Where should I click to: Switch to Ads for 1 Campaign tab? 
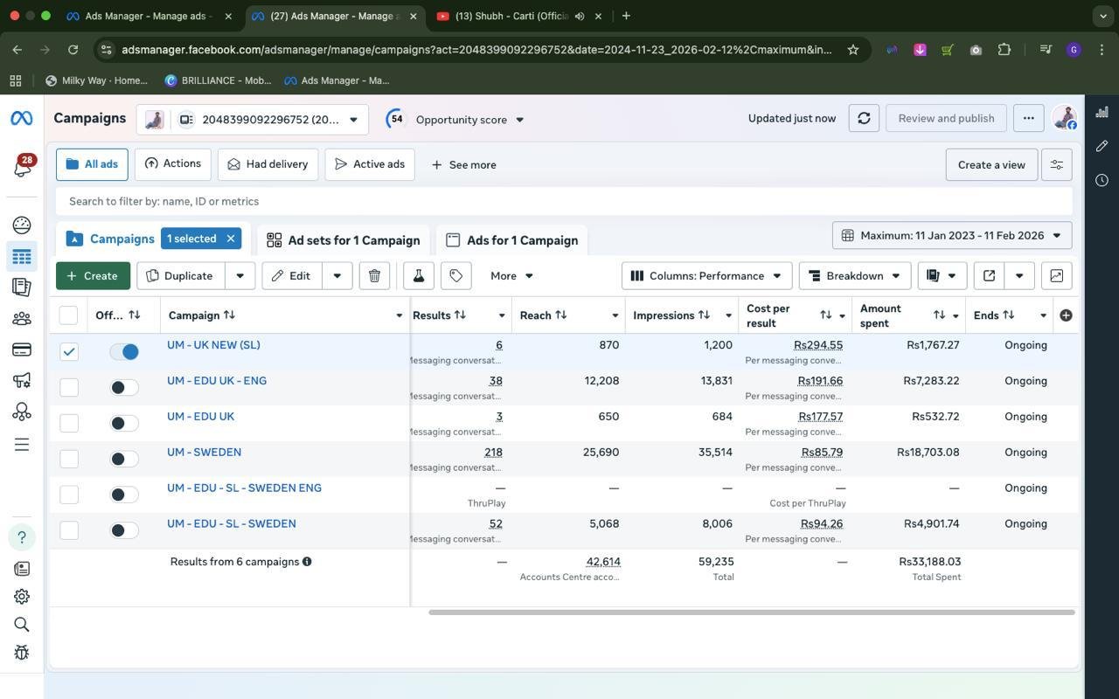[512, 240]
